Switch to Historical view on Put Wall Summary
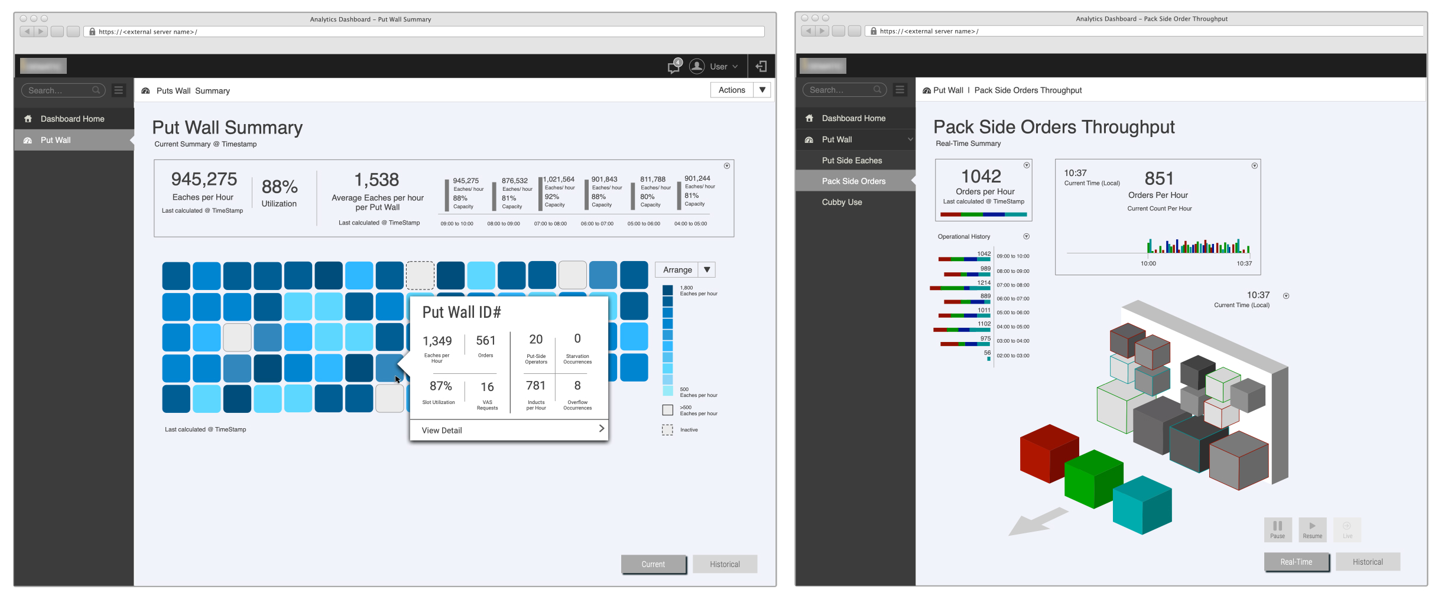1438x596 pixels. pyautogui.click(x=725, y=564)
